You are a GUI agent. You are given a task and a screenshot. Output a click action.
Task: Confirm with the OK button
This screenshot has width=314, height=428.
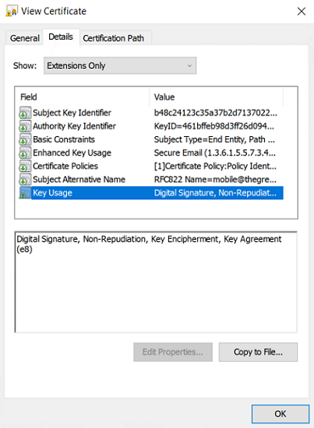pos(280,414)
